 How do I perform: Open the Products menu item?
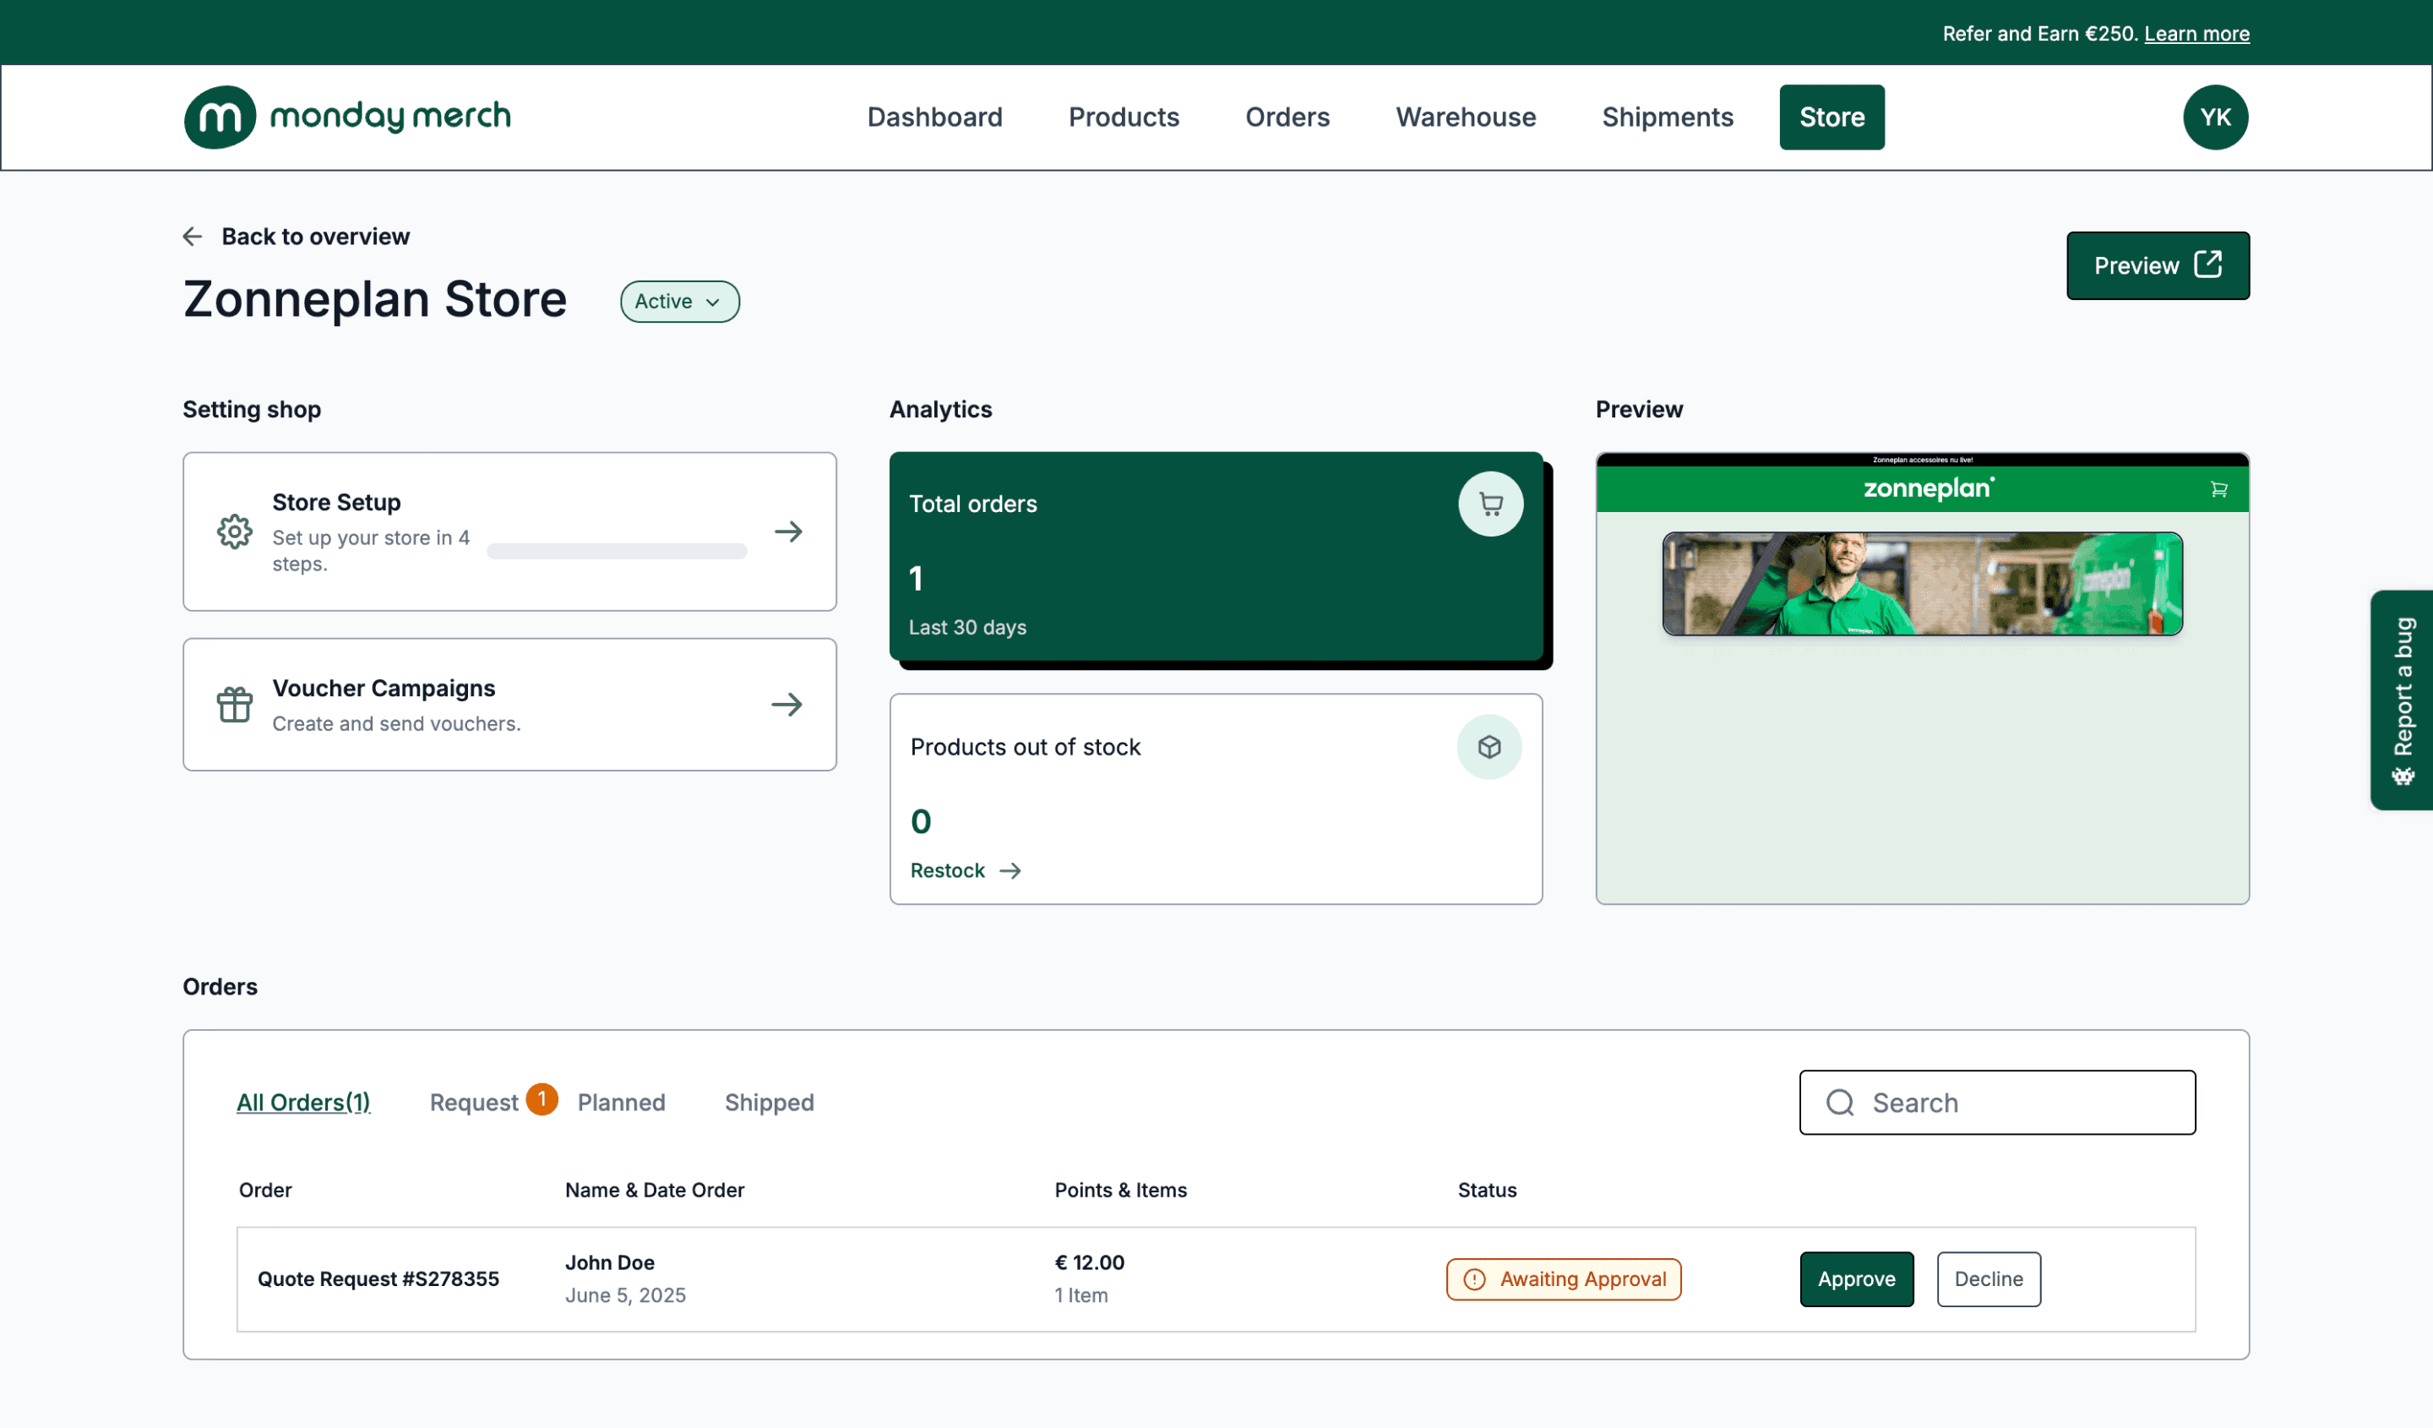click(1124, 117)
